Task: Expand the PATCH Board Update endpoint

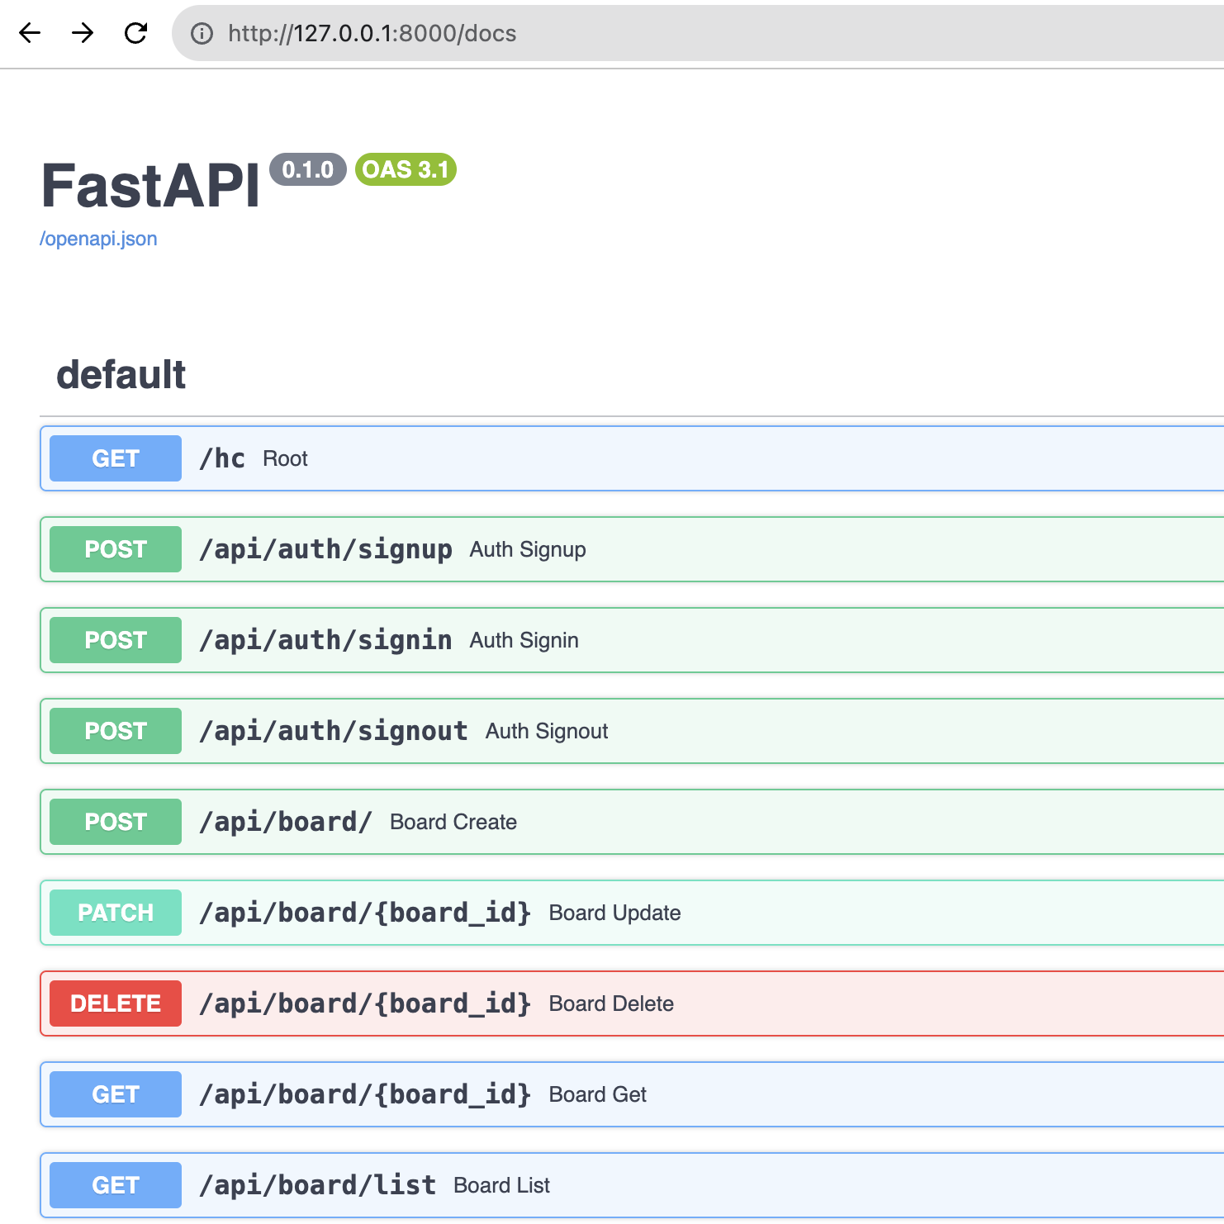Action: click(632, 913)
